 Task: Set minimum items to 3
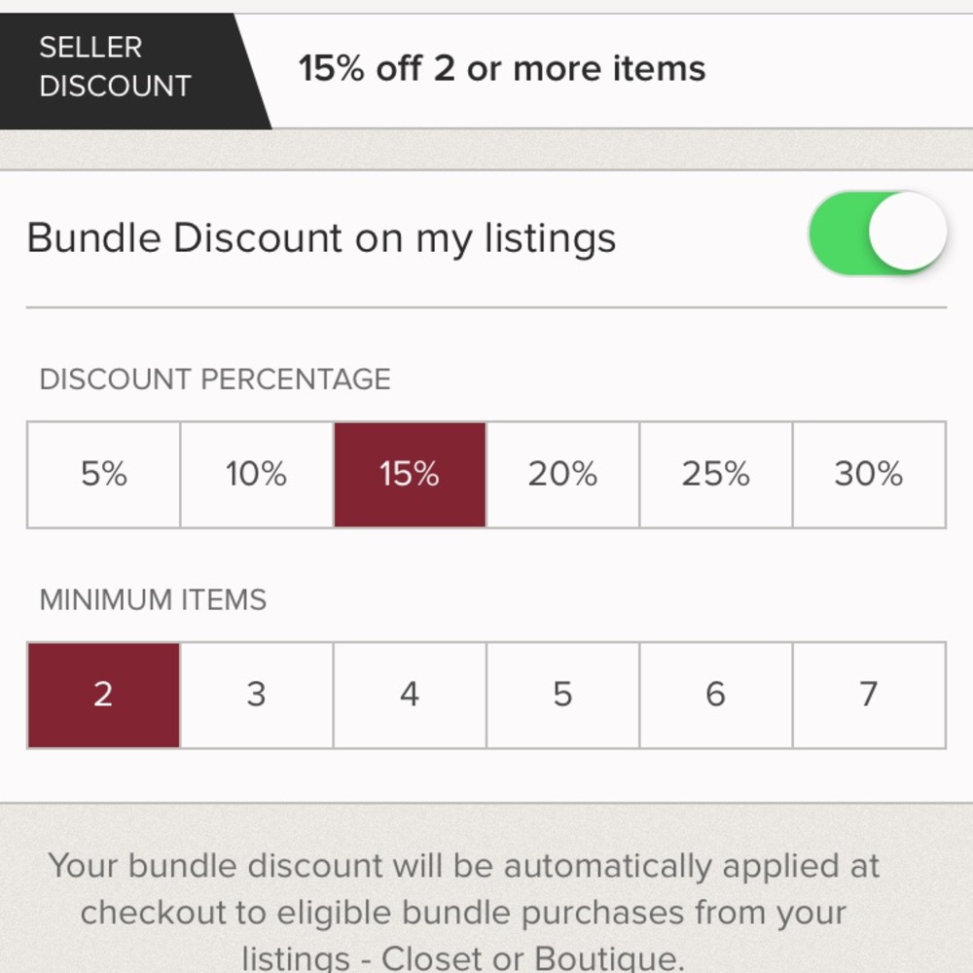click(256, 695)
